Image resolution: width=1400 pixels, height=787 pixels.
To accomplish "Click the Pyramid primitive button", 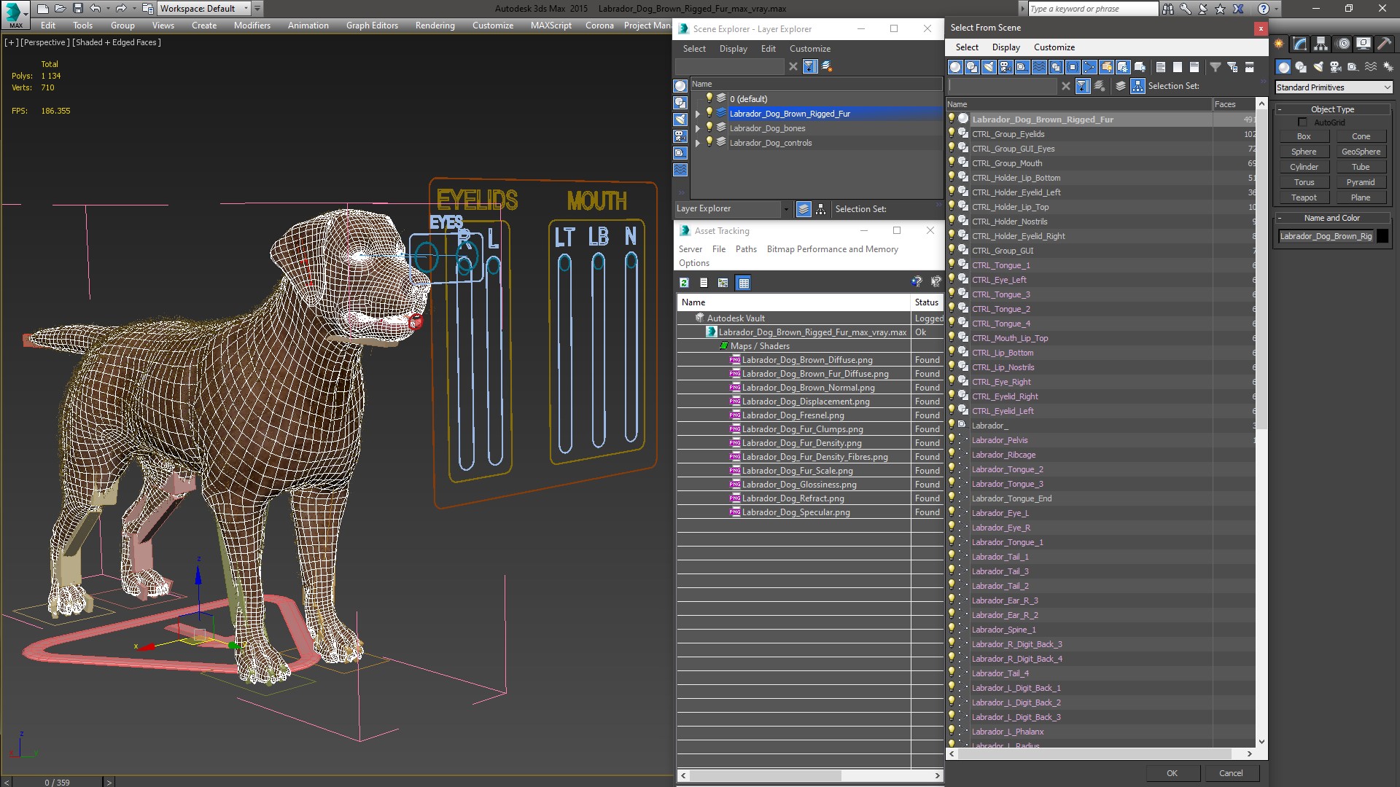I will 1361,182.
